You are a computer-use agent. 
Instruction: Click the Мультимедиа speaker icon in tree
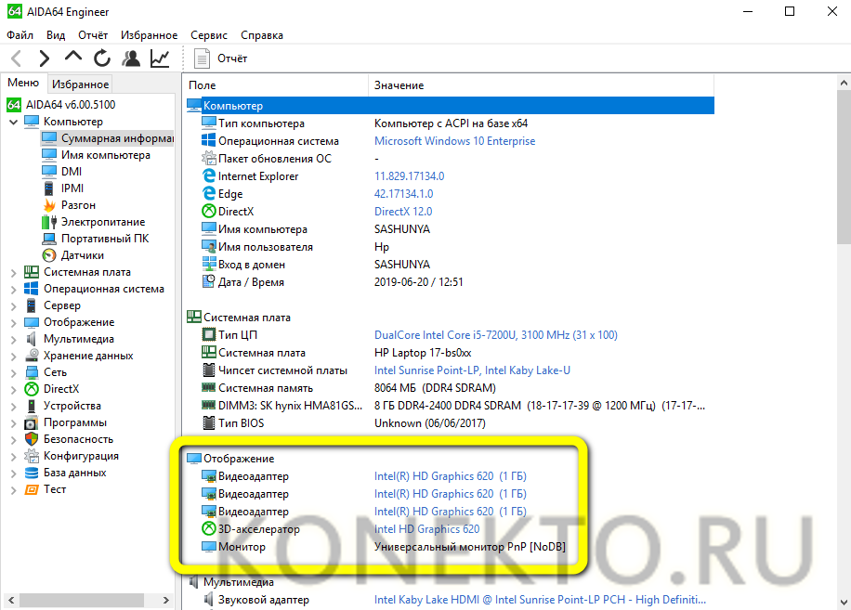[x=32, y=340]
